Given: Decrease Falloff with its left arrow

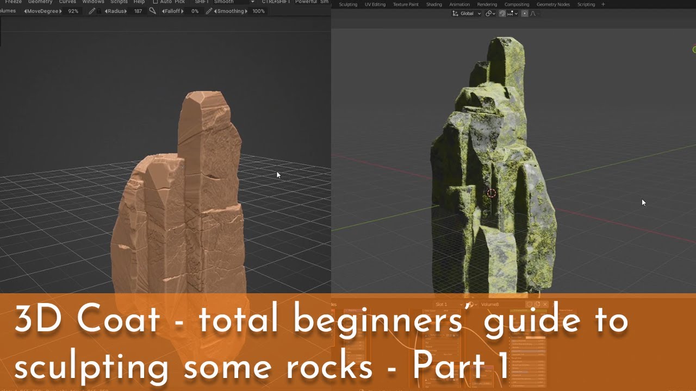Looking at the screenshot, I should pyautogui.click(x=163, y=11).
